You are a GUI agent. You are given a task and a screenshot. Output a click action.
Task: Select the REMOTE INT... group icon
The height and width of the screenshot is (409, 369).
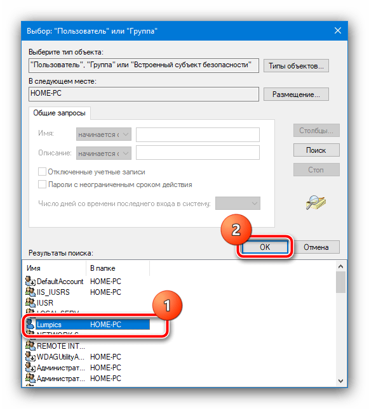pyautogui.click(x=30, y=346)
